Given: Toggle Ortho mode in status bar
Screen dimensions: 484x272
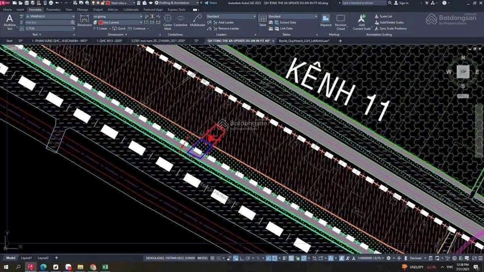Looking at the screenshot, I should coord(242,258).
